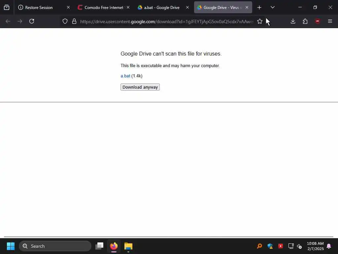338x254 pixels.
Task: Select the Google Drive - Virus tab
Action: coord(223,8)
